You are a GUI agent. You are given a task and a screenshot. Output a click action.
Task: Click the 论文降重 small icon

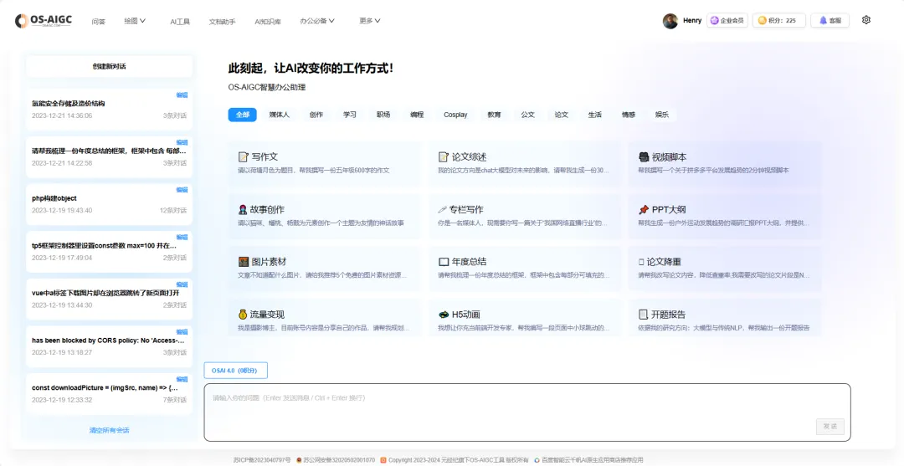[x=642, y=262]
